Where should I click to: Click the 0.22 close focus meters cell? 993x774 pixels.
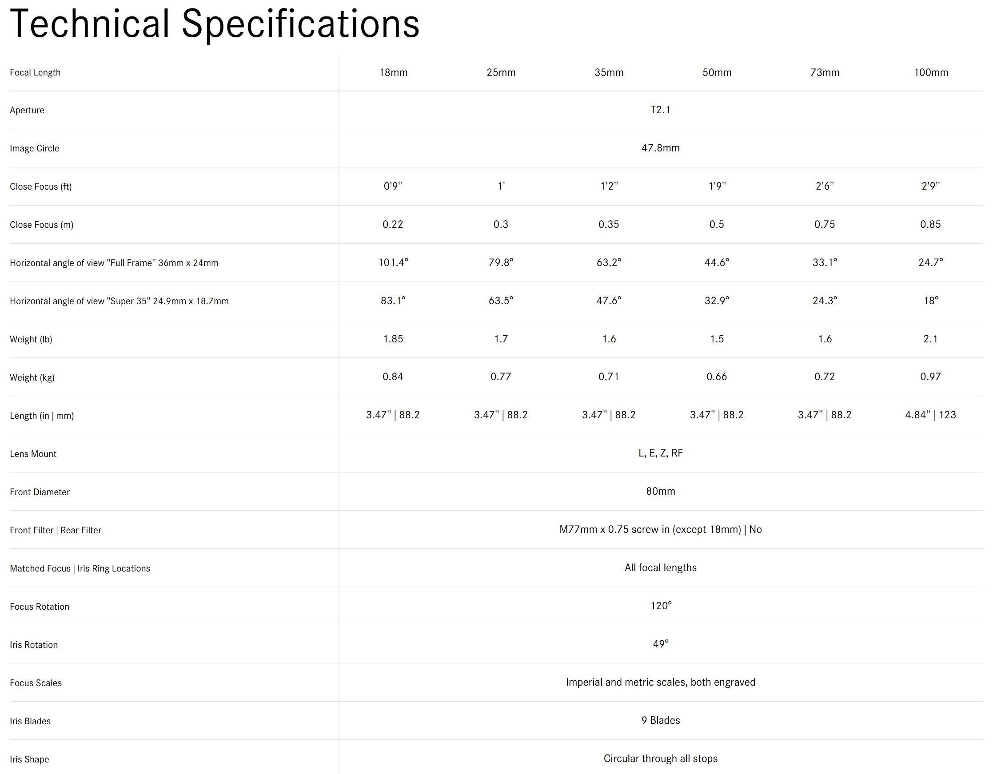(x=393, y=224)
